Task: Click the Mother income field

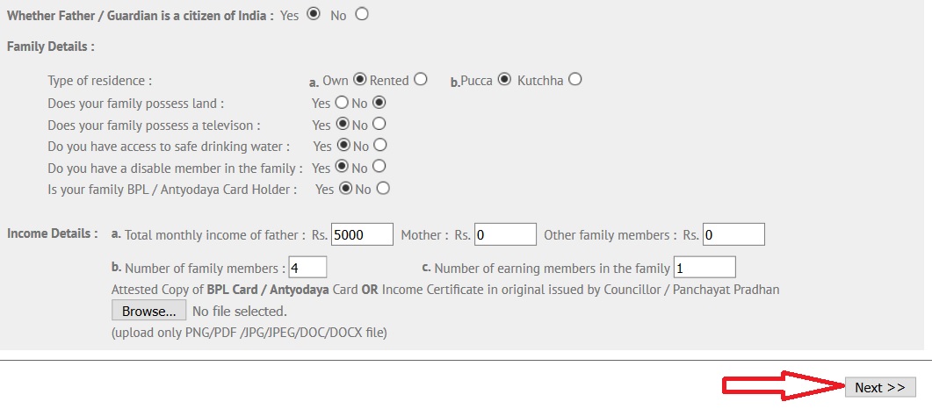Action: point(505,234)
